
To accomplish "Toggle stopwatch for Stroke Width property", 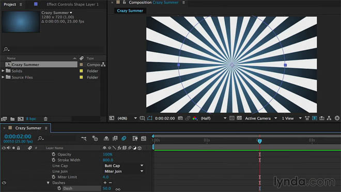I will click(x=54, y=160).
